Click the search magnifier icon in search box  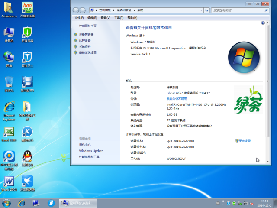[x=266, y=10]
